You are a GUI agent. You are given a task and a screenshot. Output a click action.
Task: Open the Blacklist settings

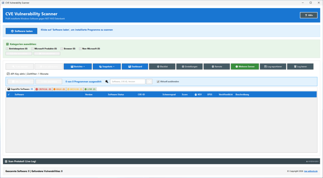162,66
